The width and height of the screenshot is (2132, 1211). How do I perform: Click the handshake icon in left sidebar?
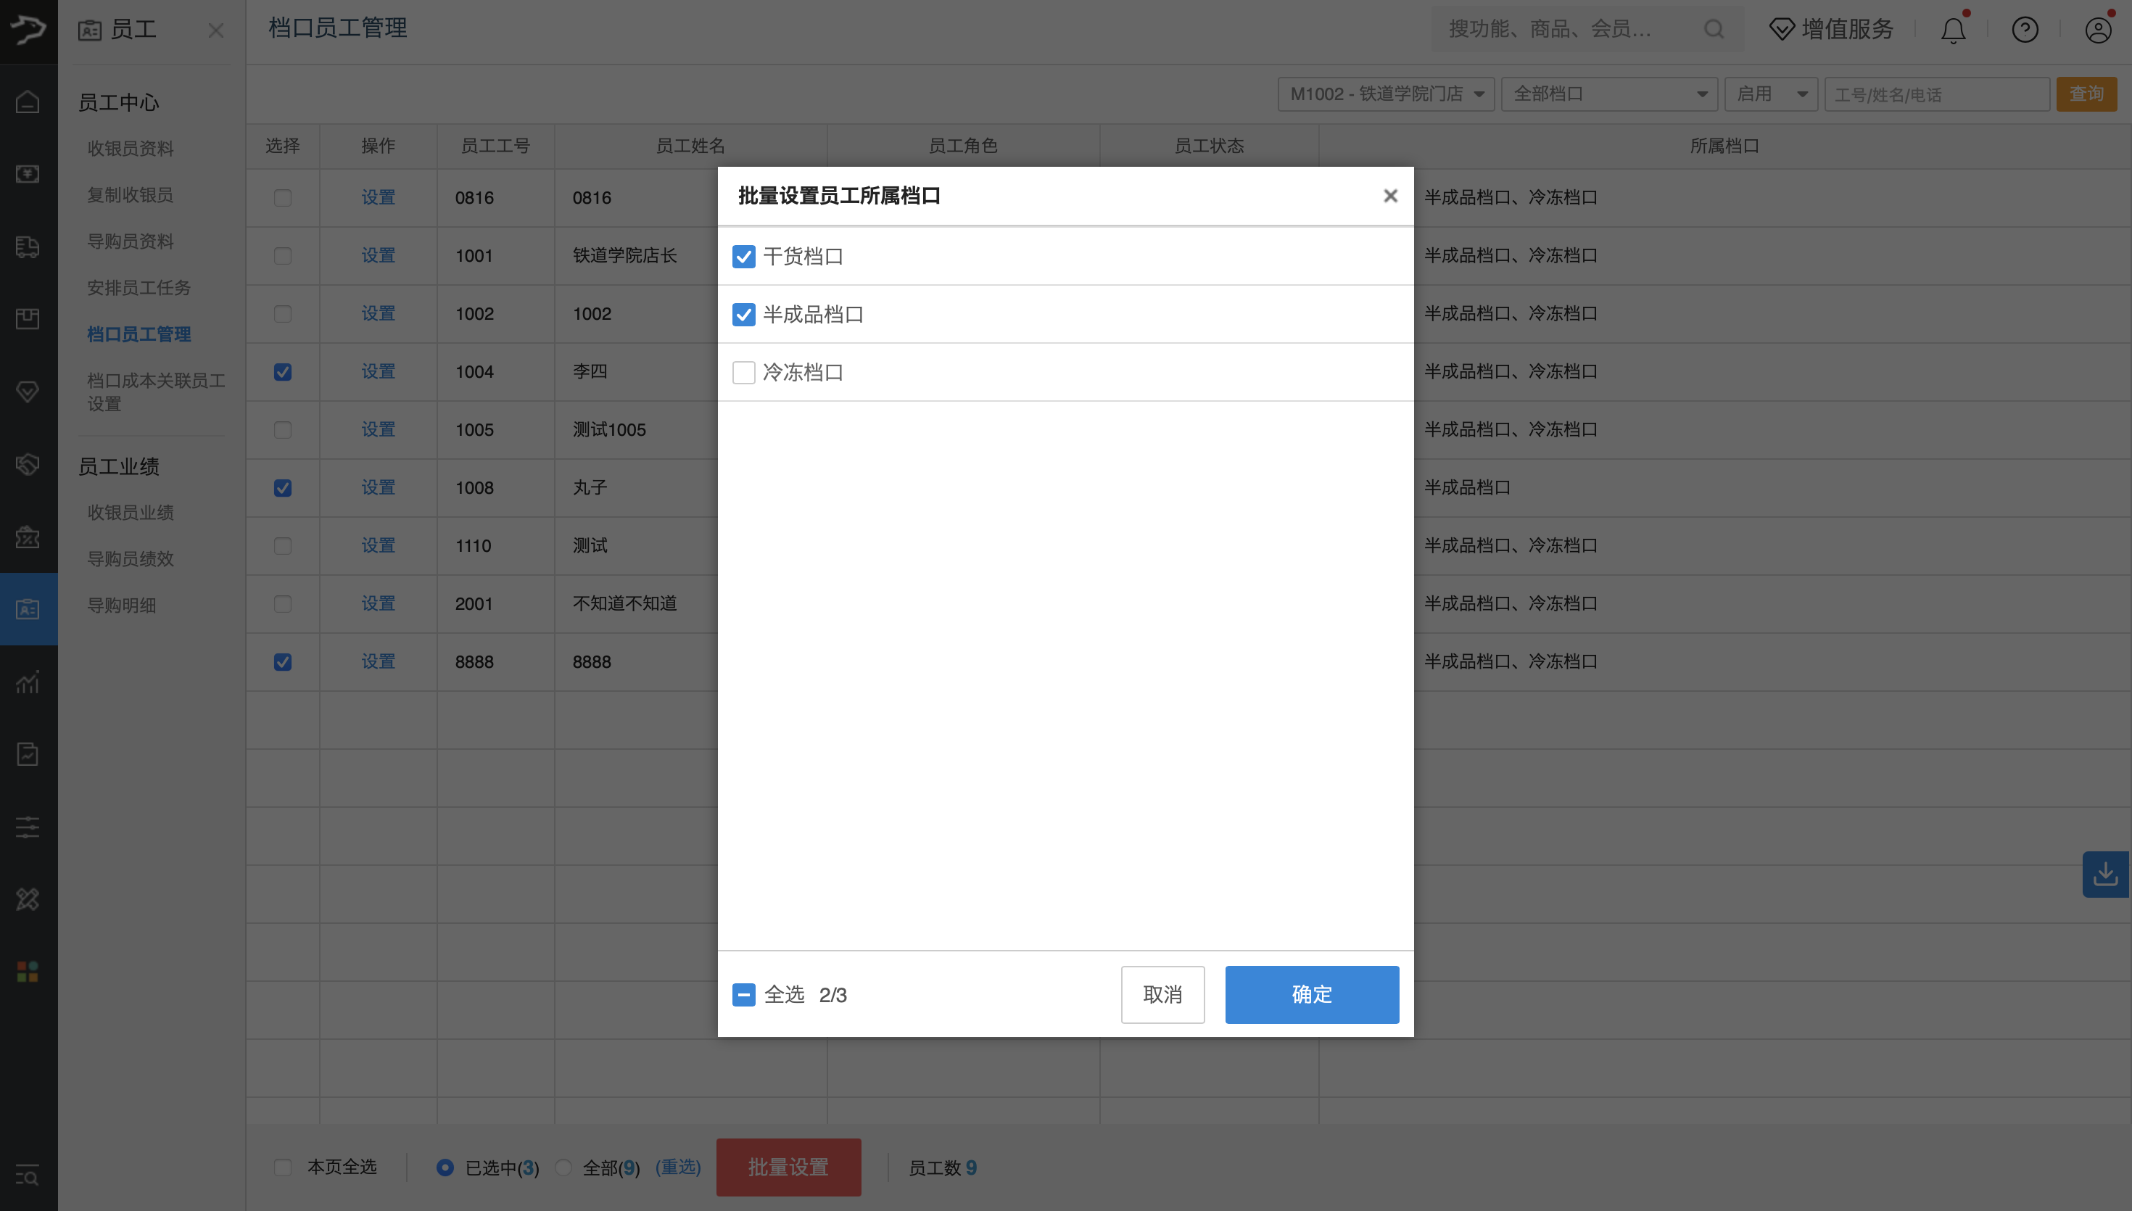(28, 464)
